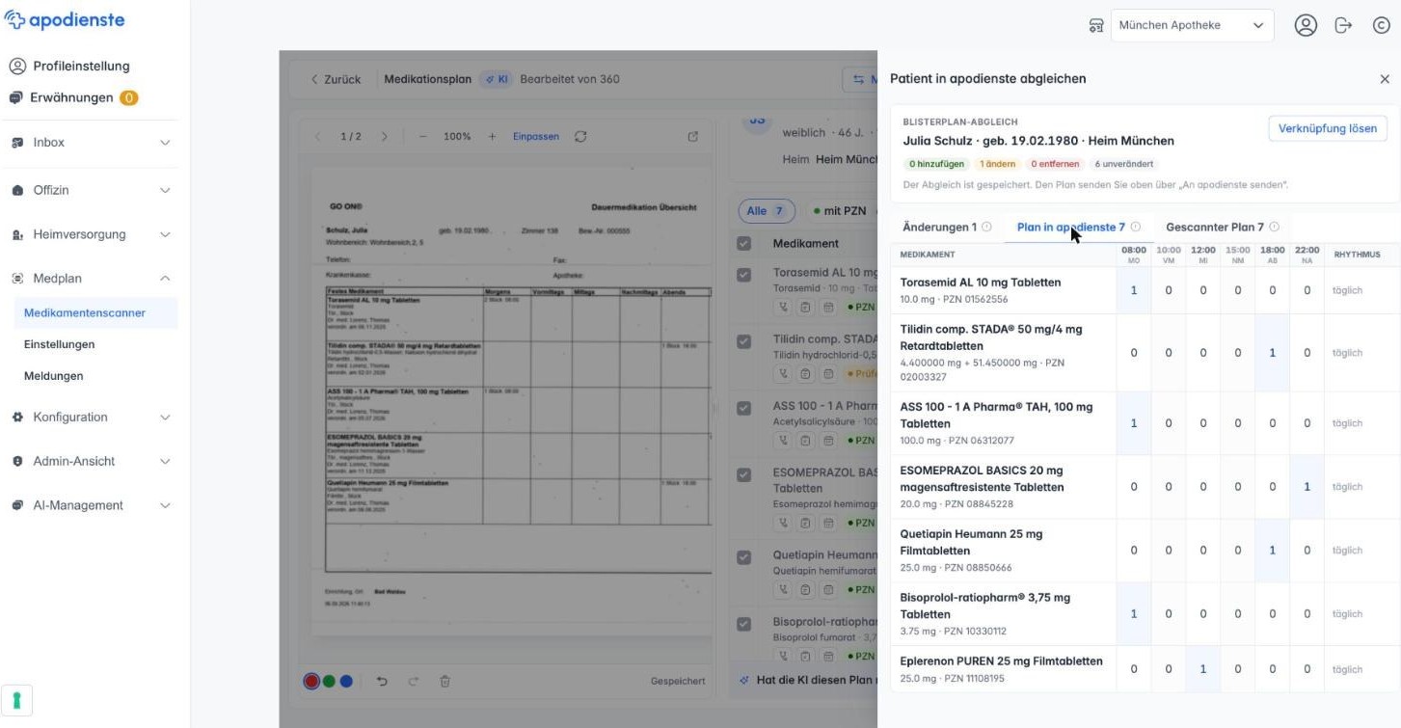Viewport: 1401px width, 728px height.
Task: Click the undo arrow below the document
Action: (382, 681)
